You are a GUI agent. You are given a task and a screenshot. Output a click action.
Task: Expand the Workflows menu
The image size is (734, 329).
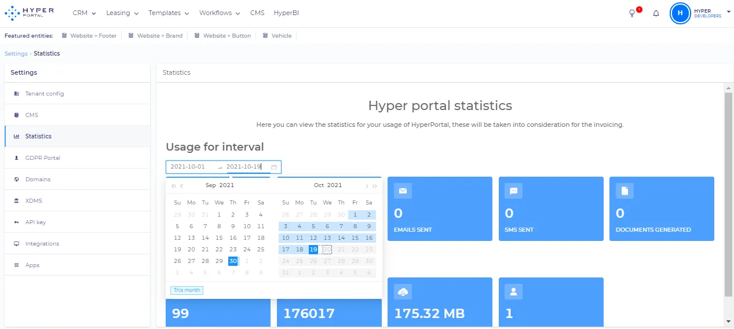pos(220,13)
